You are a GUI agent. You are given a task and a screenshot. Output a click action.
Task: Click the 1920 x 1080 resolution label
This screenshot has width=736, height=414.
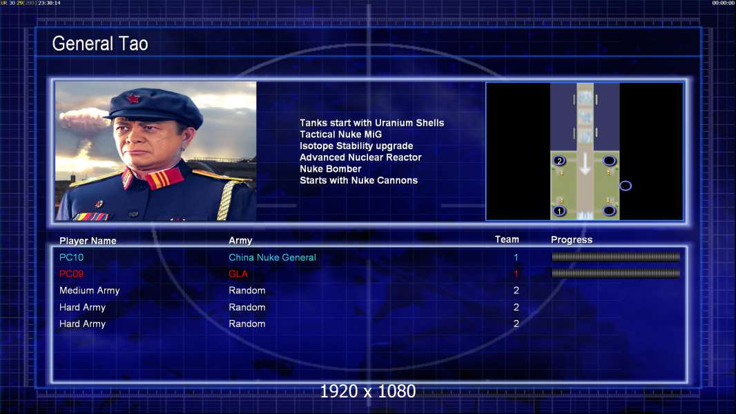click(x=368, y=391)
